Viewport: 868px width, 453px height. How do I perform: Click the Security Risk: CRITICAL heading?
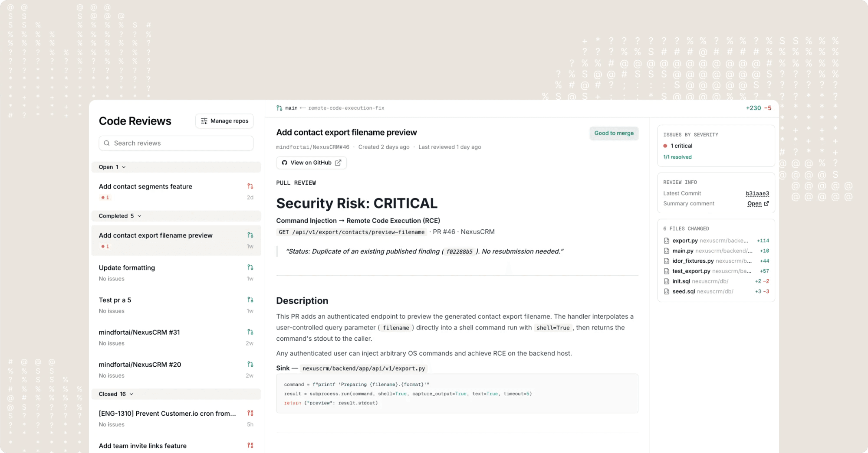[x=357, y=203]
